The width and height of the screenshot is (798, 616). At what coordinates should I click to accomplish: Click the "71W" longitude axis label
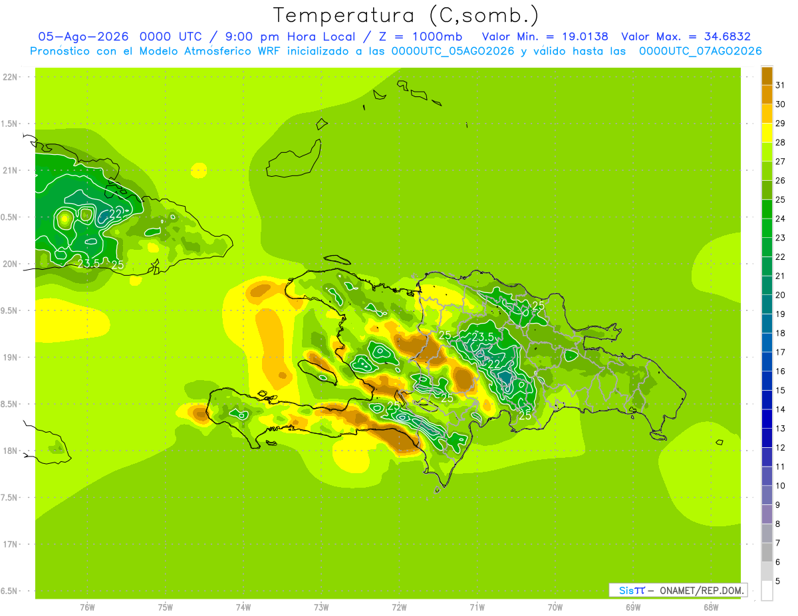pos(477,607)
